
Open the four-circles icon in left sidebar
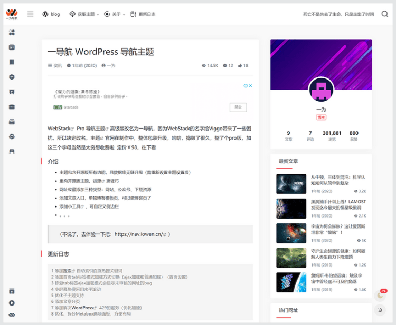tap(12, 33)
